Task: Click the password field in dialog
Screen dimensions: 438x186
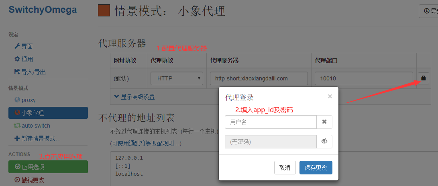Action: pyautogui.click(x=271, y=142)
